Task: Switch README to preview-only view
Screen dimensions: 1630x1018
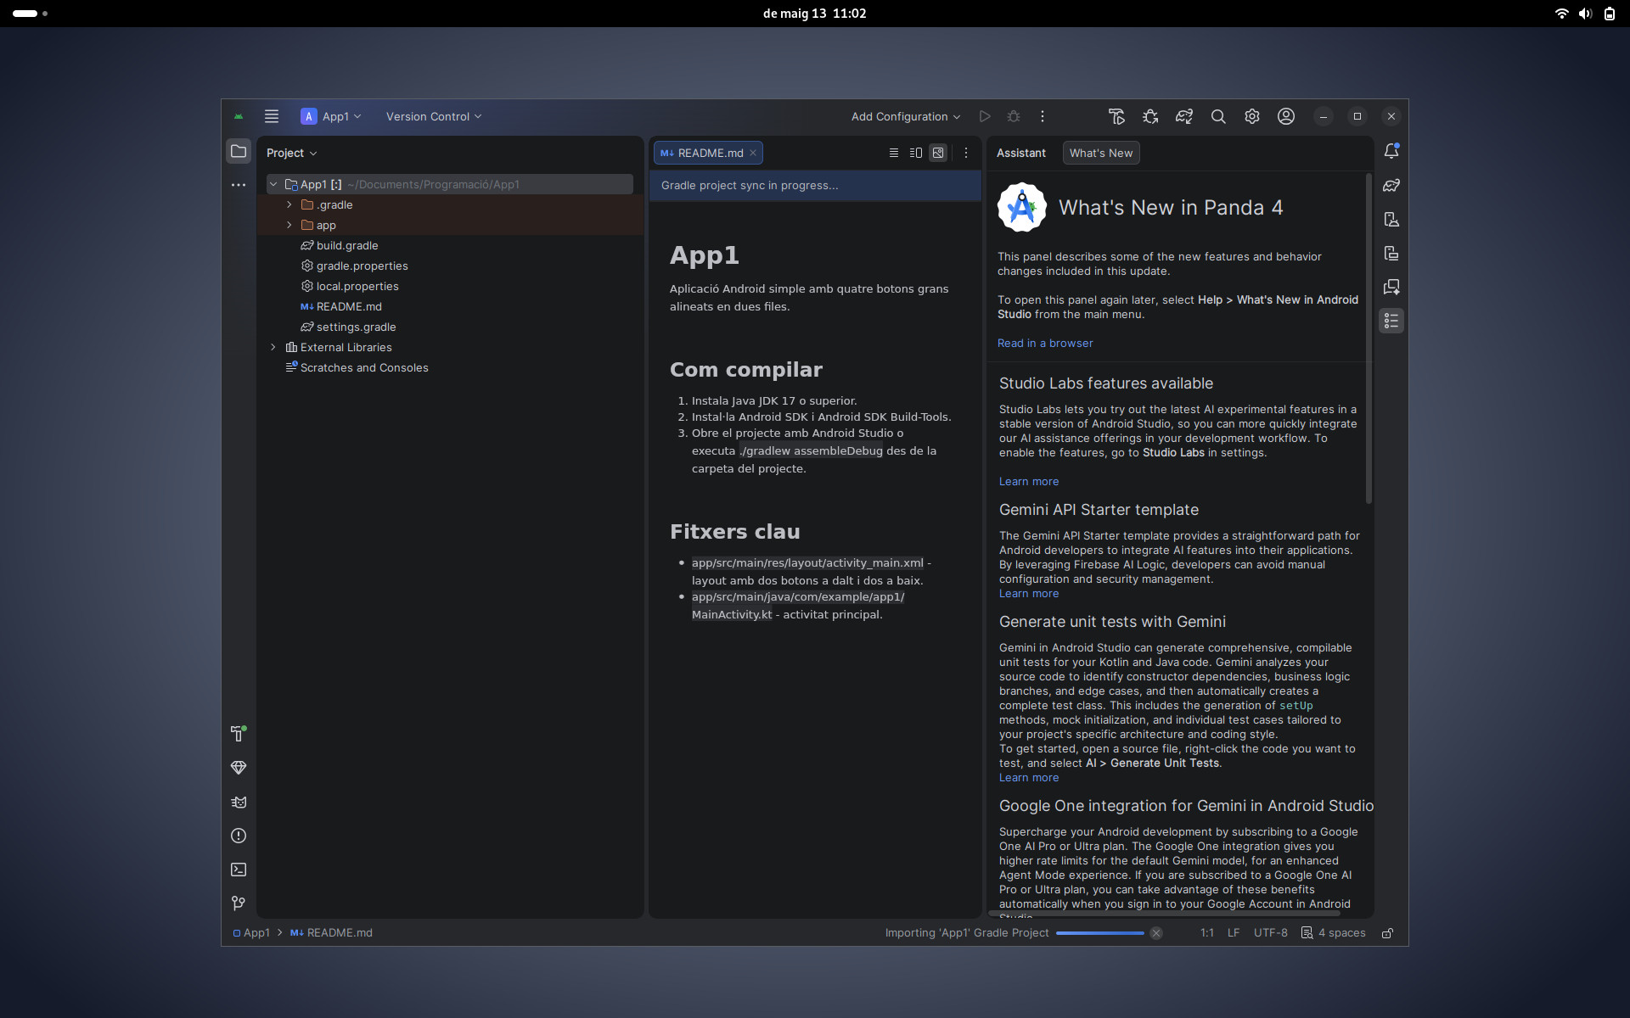Action: (x=938, y=153)
